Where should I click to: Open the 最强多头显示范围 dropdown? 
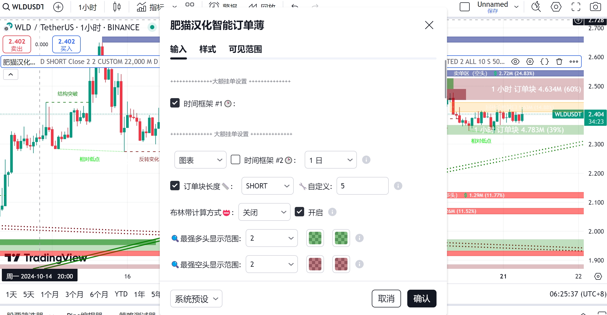pyautogui.click(x=272, y=238)
